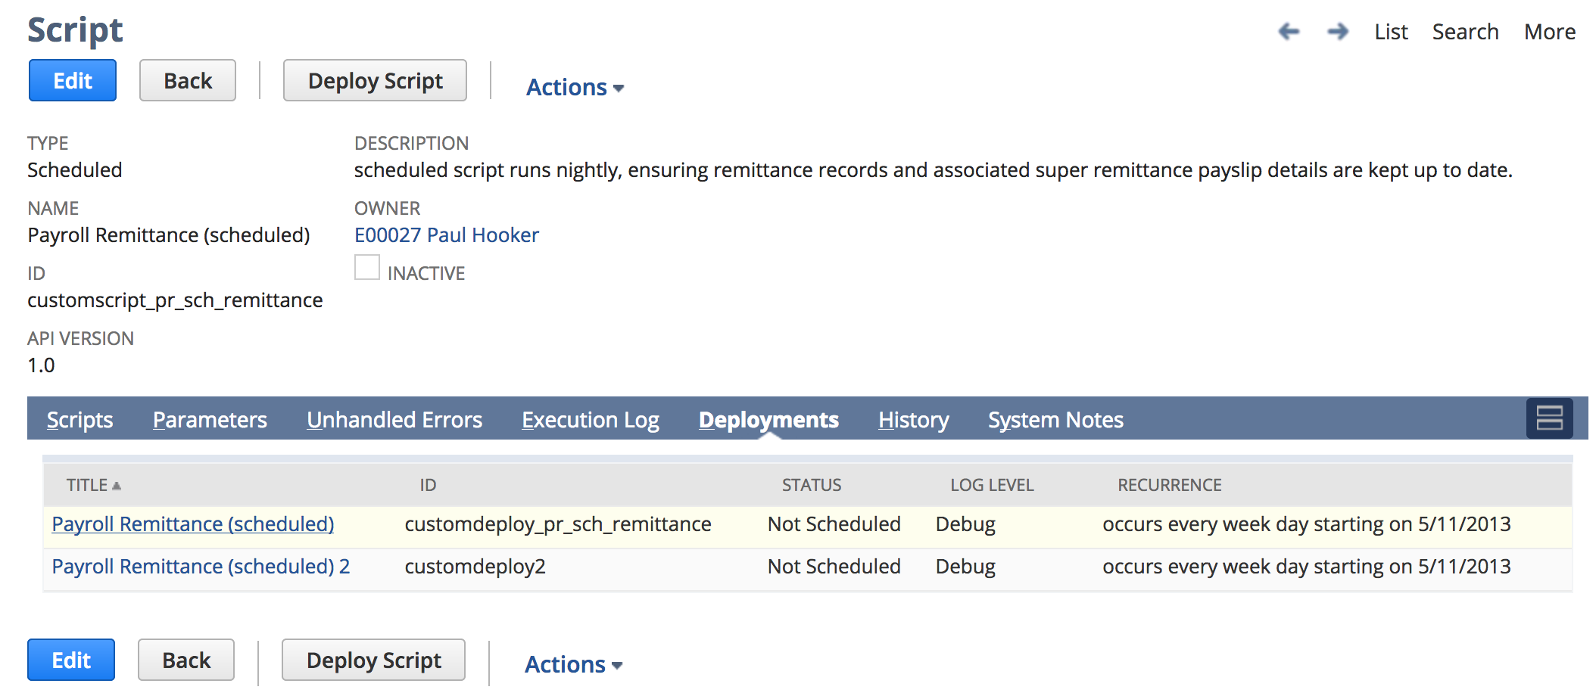Click the LOG LEVEL column header
This screenshot has width=1596, height=693.
992,485
